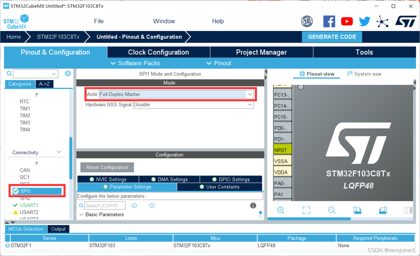The image size is (420, 256).
Task: Click the LQFP48 package cell
Action: [x=297, y=245]
